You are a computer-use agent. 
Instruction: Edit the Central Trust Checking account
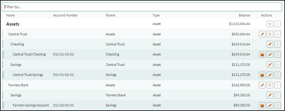(x=270, y=54)
